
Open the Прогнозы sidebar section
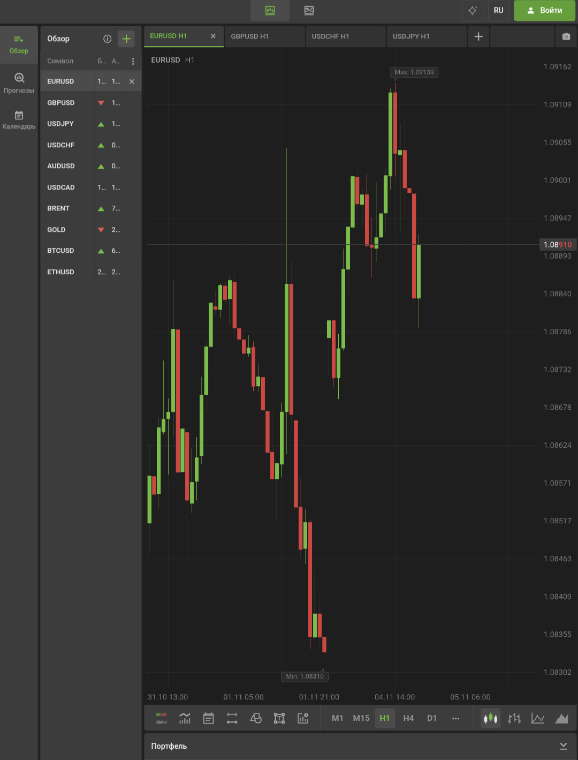pos(19,83)
